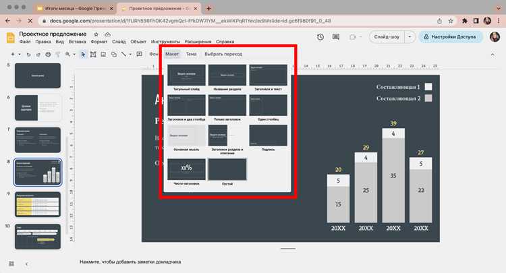Choose Только заголовок layout

(227, 108)
